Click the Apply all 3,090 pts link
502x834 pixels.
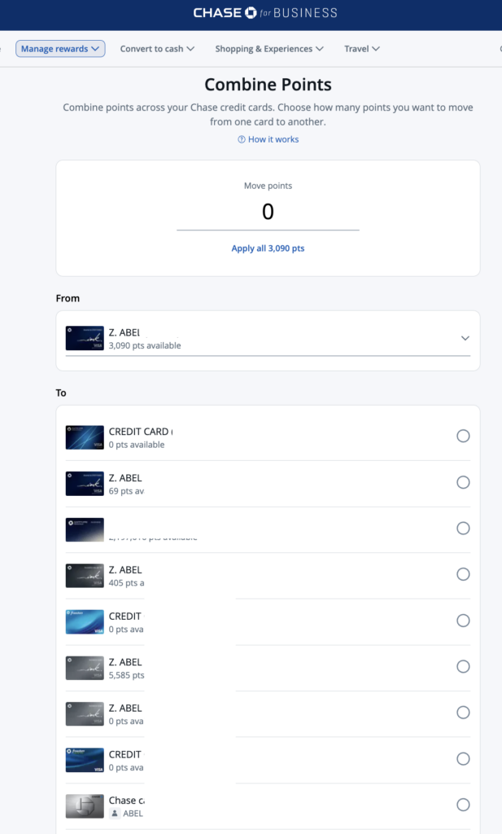[x=268, y=248]
